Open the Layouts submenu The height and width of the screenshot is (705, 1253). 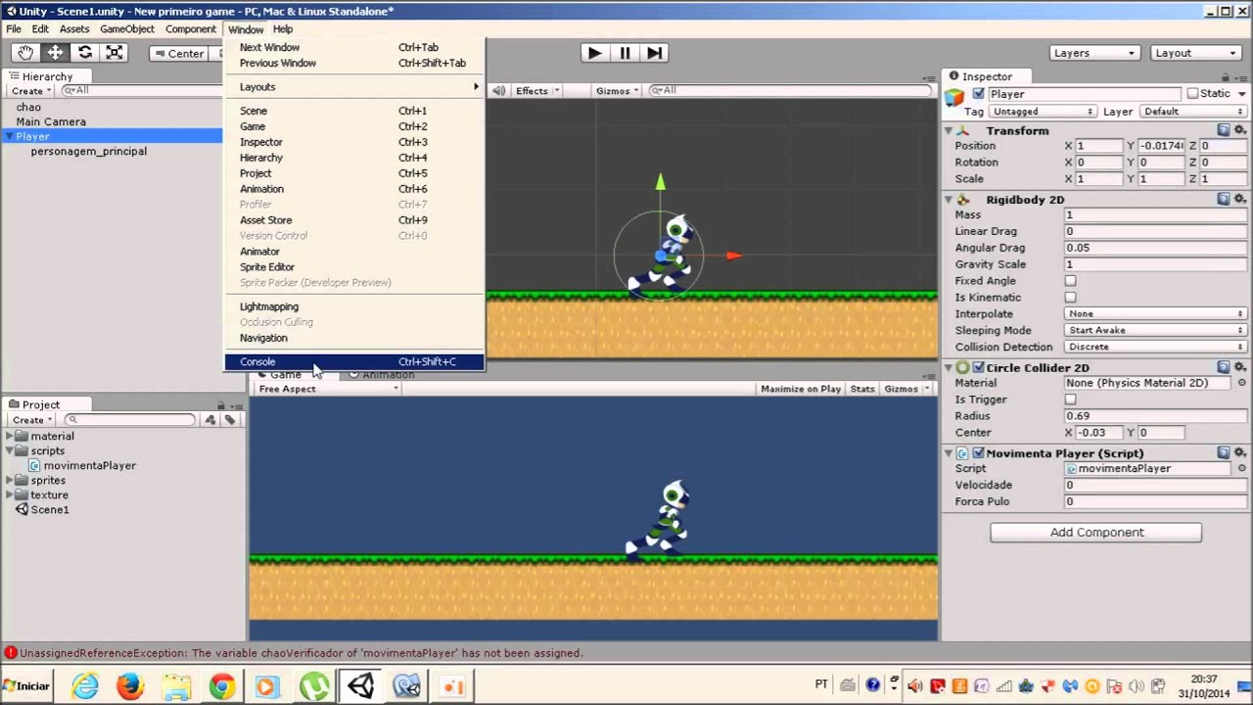point(354,87)
